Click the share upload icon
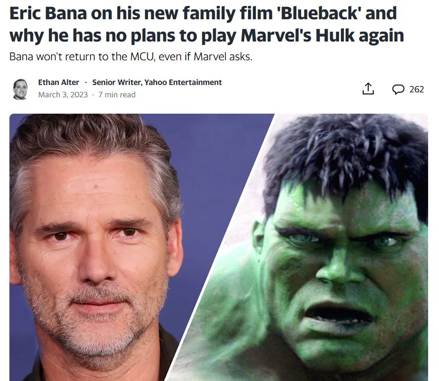439x381 pixels. click(368, 89)
